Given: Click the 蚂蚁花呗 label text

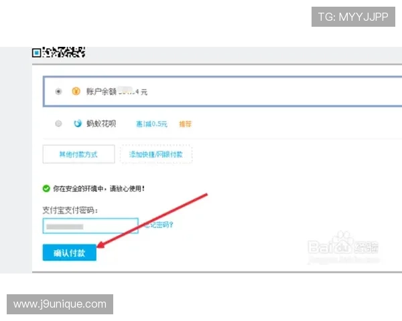Looking at the screenshot, I should coord(101,124).
